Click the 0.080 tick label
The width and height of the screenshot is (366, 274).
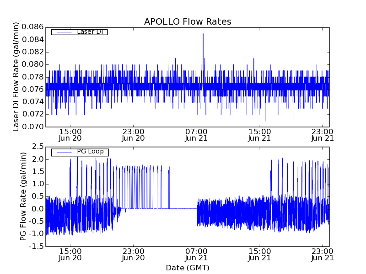click(x=32, y=64)
